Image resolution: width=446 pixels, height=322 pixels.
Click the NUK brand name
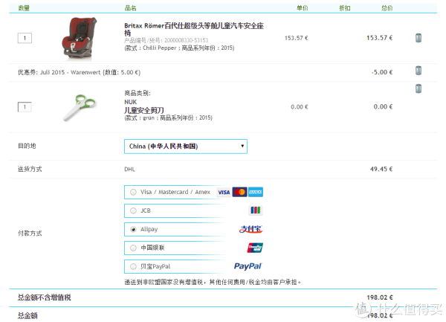coord(130,102)
